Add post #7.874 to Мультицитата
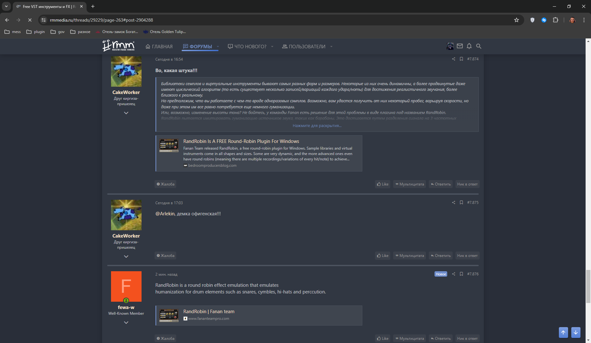 (410, 184)
